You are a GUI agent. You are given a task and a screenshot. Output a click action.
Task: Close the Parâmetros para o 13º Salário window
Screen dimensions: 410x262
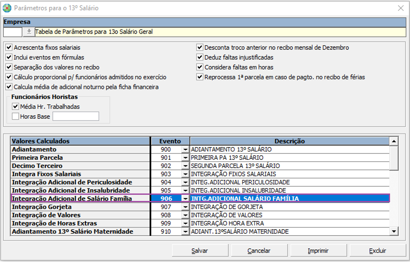point(400,8)
